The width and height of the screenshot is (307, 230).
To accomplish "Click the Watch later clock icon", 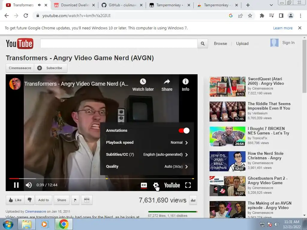I will click(x=143, y=81).
